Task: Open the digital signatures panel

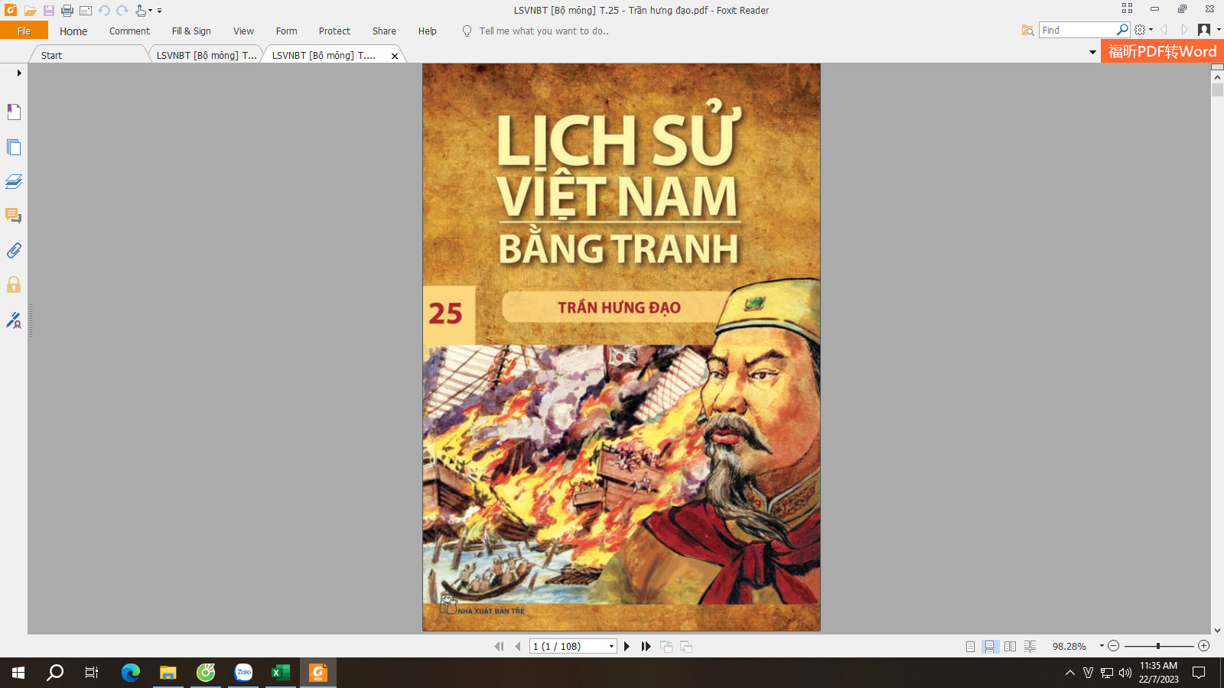Action: (14, 320)
